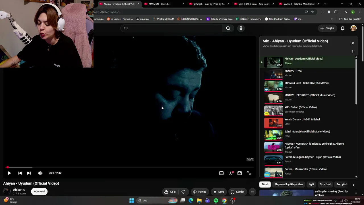This screenshot has height=205, width=364.
Task: Mute the video player volume
Action: tap(40, 173)
